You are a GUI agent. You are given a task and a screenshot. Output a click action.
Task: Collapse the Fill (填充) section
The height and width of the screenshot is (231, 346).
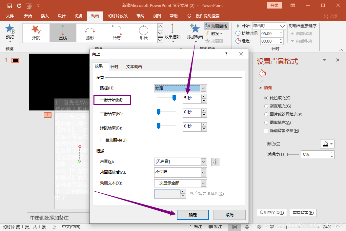pyautogui.click(x=260, y=88)
